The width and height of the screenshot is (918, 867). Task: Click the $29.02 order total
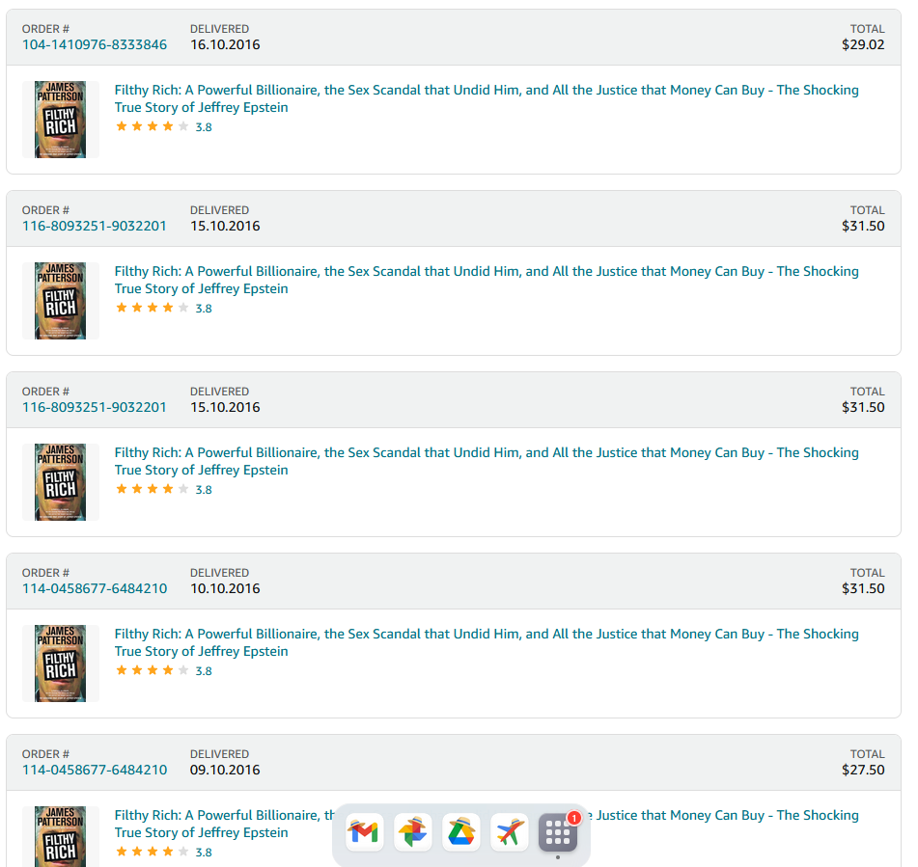(x=863, y=44)
